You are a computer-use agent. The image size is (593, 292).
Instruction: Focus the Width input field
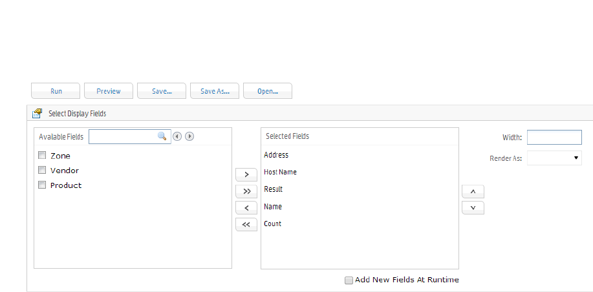coord(554,138)
